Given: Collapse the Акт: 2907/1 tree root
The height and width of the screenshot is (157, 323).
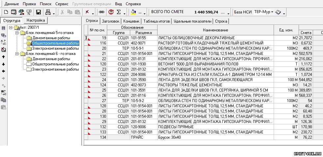Looking at the screenshot, I should pos(11,27).
